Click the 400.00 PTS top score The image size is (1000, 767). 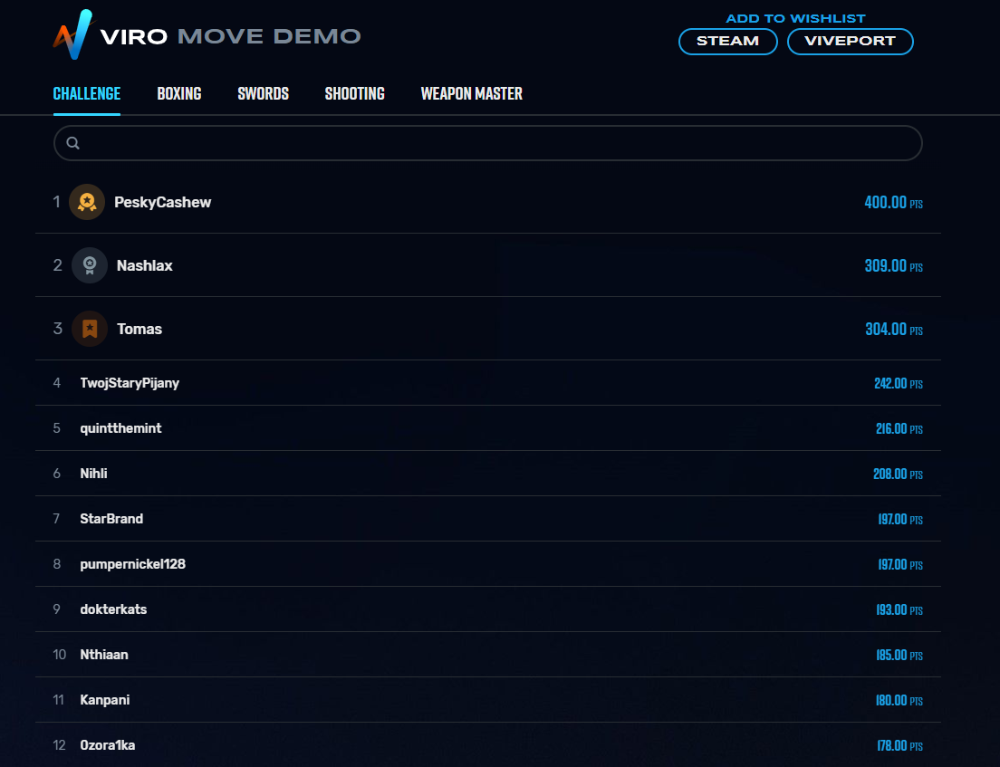point(892,203)
